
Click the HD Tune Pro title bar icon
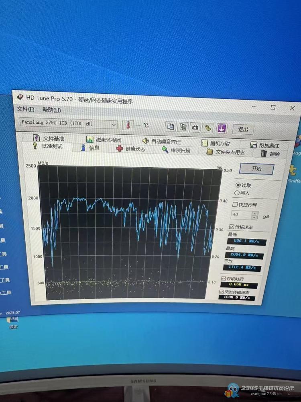20,96
